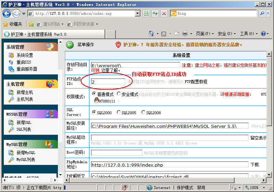This screenshot has width=274, height=192.
Task: Click the red stop loading icon
Action: coord(164,13)
